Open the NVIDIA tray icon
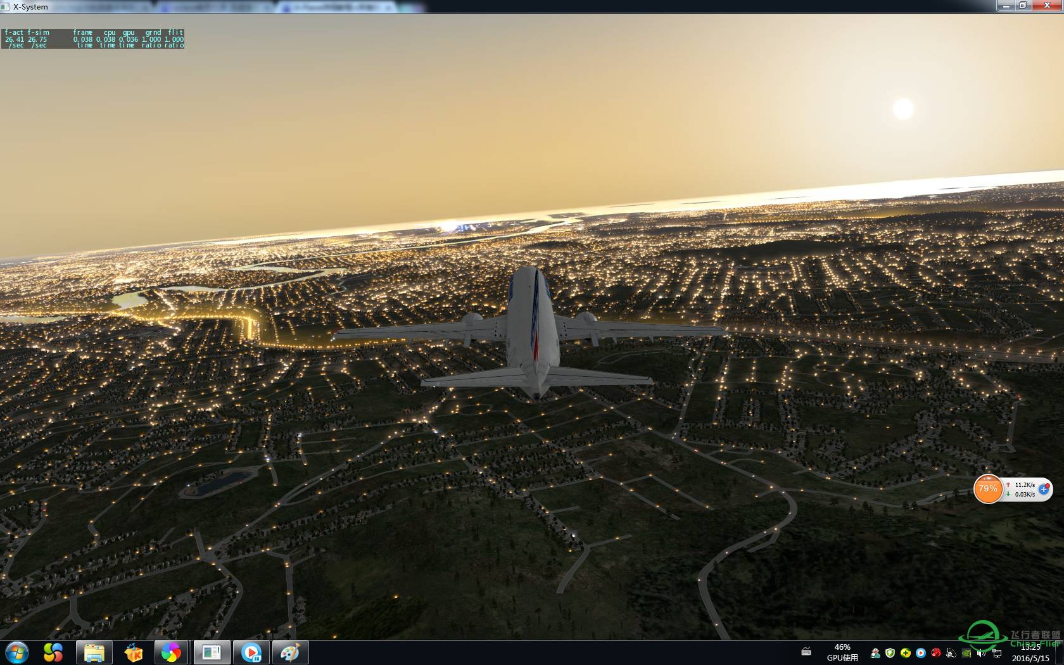This screenshot has width=1064, height=665. [966, 653]
